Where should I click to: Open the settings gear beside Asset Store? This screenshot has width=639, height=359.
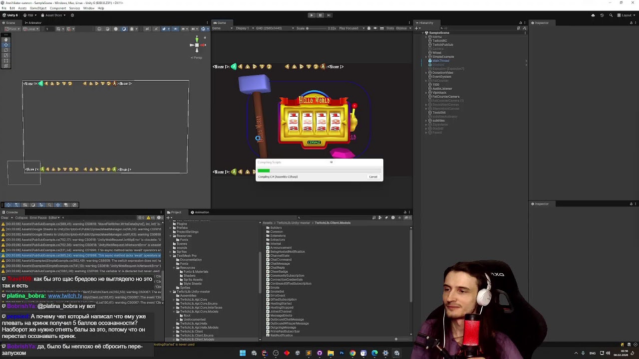pos(72,15)
